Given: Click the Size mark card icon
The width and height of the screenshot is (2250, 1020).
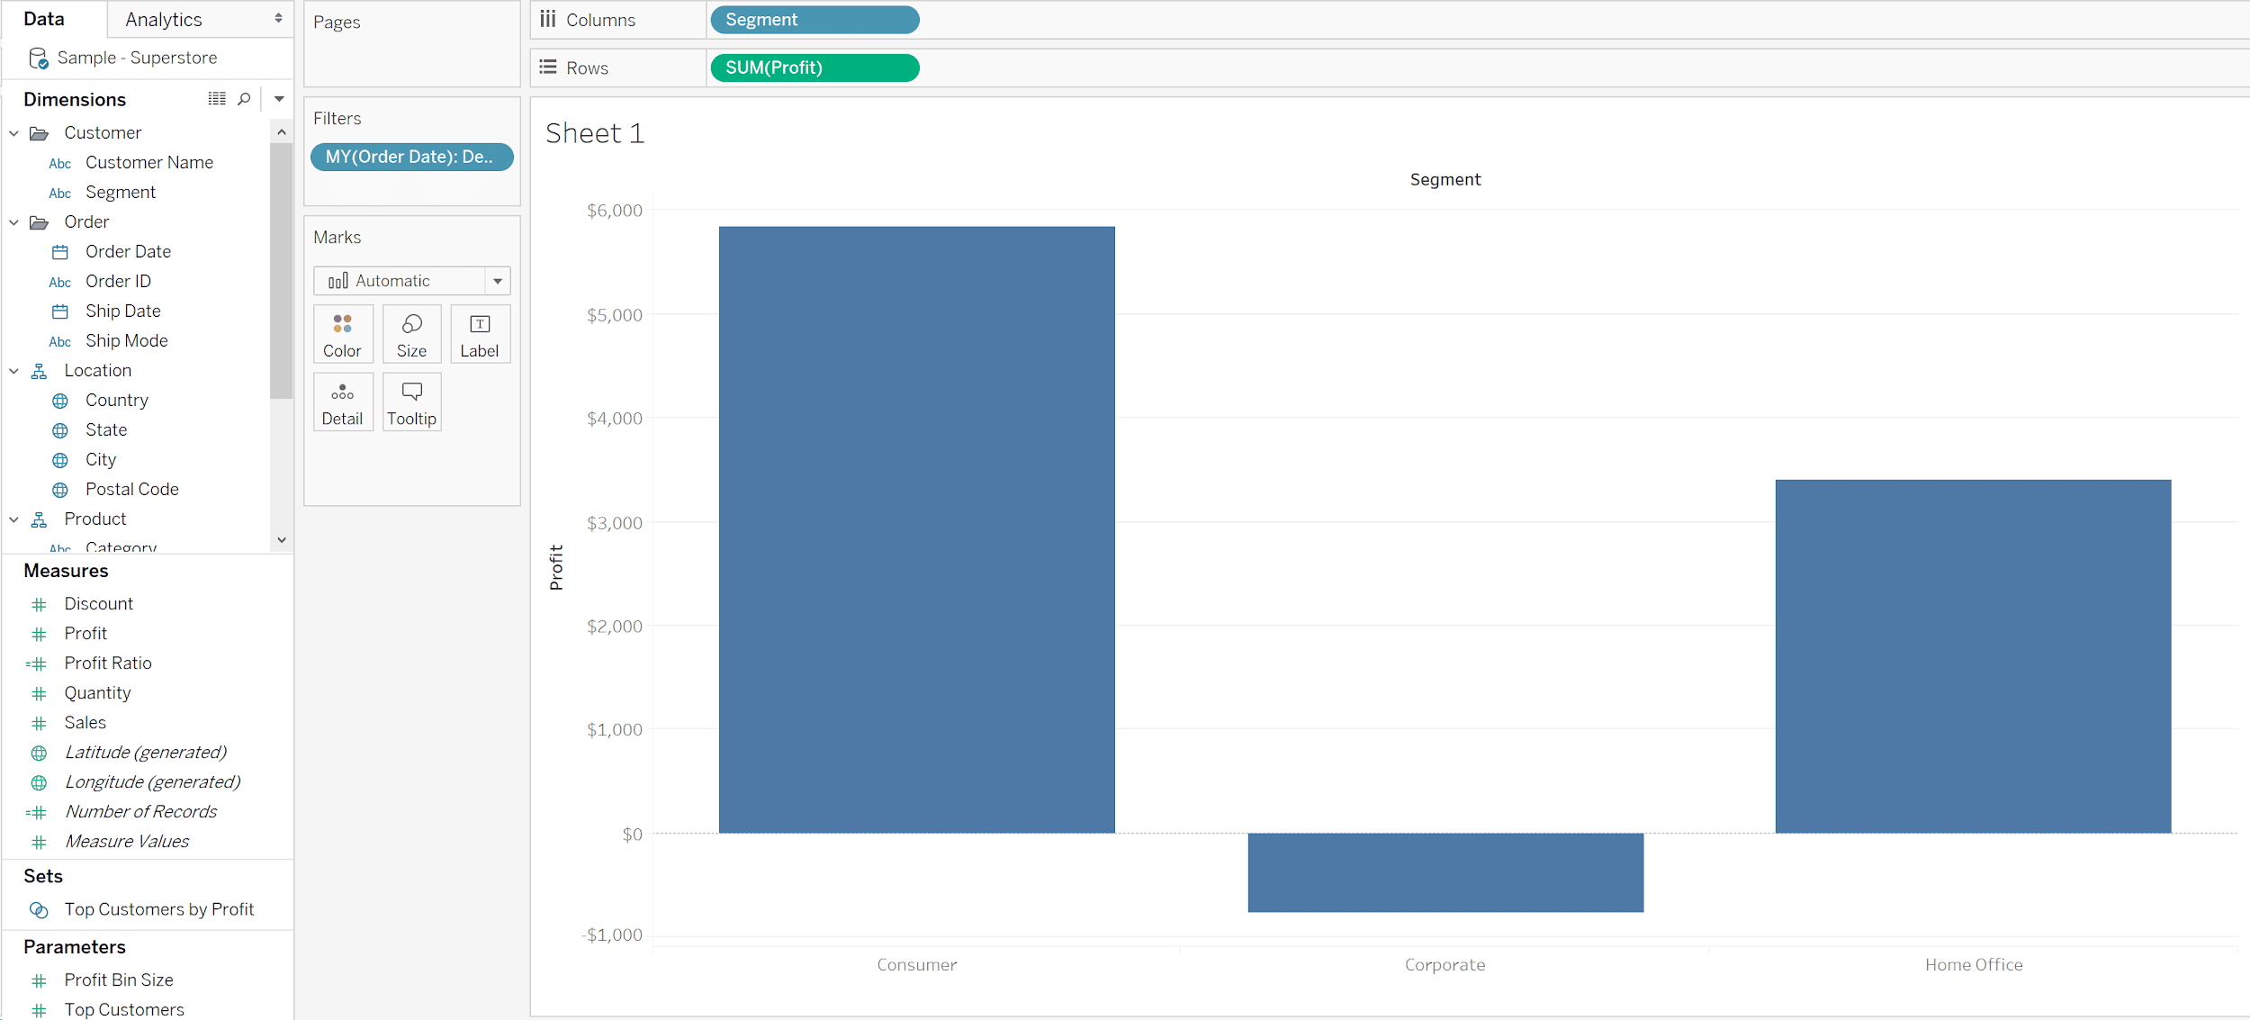Looking at the screenshot, I should (x=410, y=333).
